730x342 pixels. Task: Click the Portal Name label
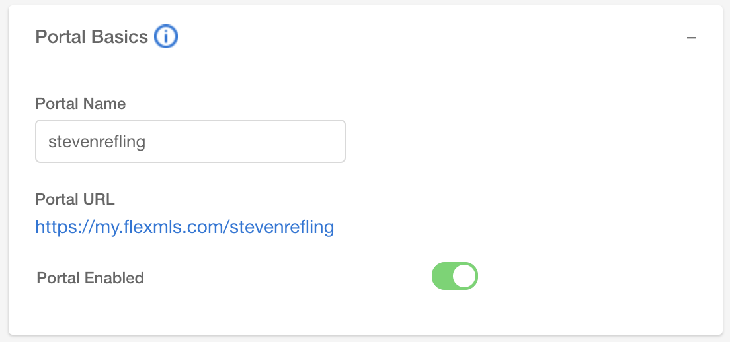[x=81, y=103]
